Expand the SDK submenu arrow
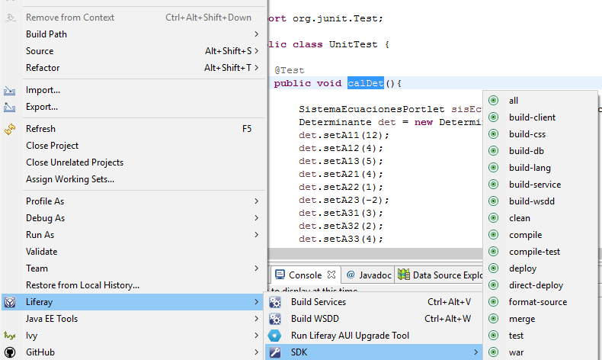This screenshot has height=360, width=602. [x=476, y=352]
